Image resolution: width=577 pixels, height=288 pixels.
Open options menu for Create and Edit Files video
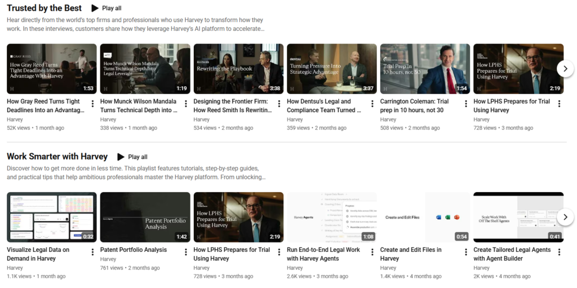pos(466,252)
